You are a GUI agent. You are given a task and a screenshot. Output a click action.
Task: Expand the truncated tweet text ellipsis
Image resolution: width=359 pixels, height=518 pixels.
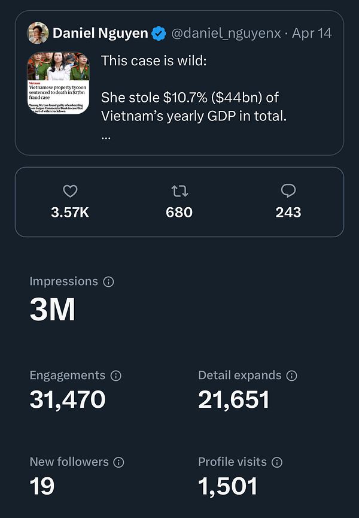click(x=107, y=135)
